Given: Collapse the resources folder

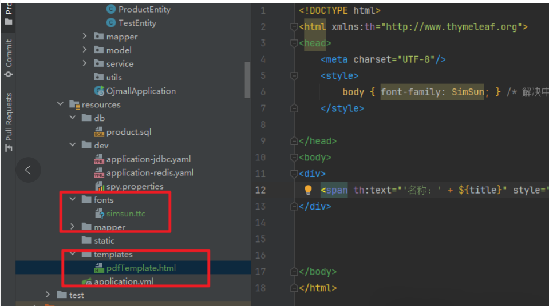Looking at the screenshot, I should click(60, 104).
